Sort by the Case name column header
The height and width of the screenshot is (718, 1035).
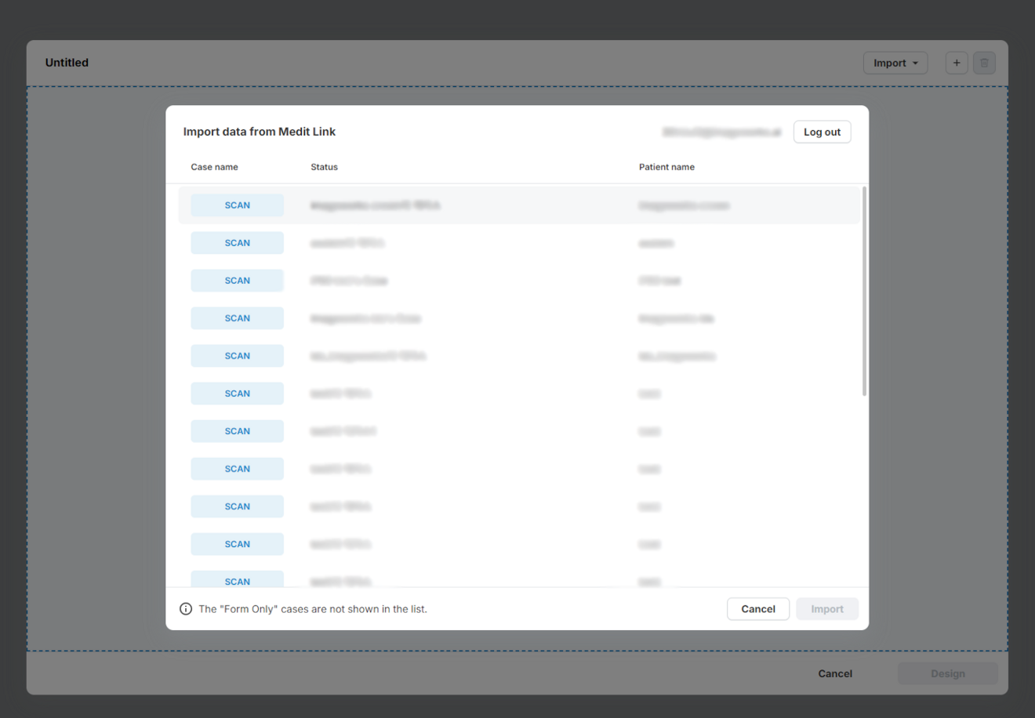click(x=214, y=167)
